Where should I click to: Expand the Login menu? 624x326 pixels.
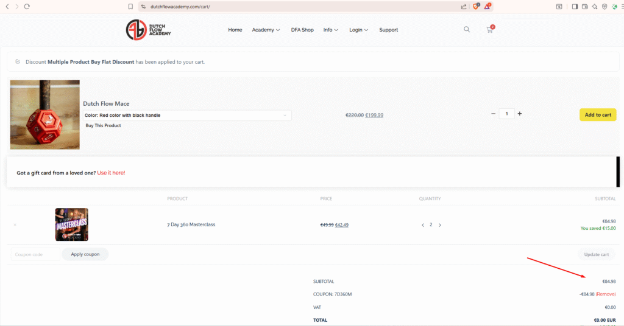pos(358,30)
